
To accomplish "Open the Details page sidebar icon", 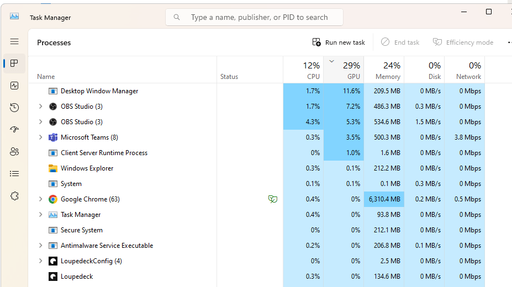I will click(x=14, y=173).
